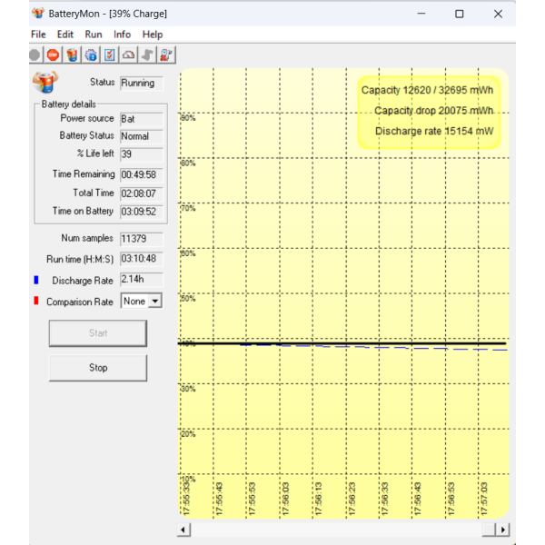Click the gear with info badge icon

(x=91, y=54)
